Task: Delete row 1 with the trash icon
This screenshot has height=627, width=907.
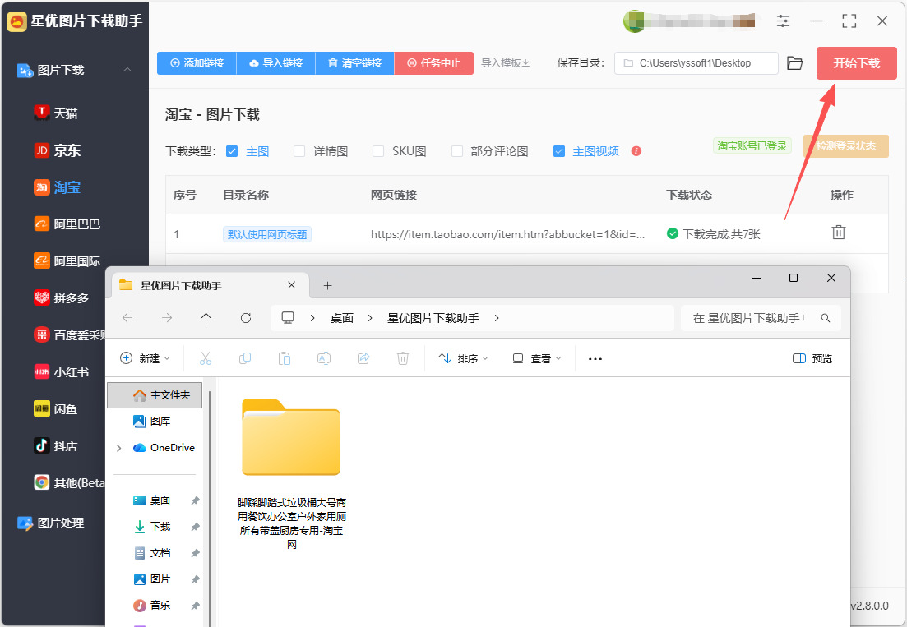Action: pos(838,233)
